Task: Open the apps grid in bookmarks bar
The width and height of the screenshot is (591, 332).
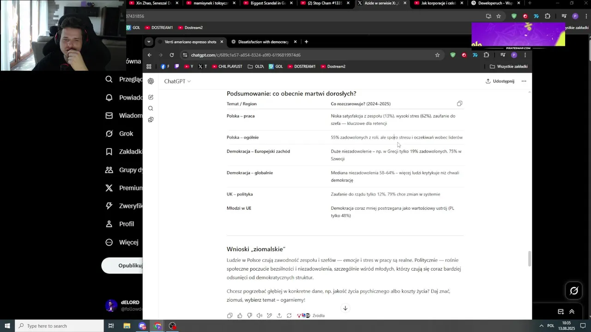Action: pos(149,66)
